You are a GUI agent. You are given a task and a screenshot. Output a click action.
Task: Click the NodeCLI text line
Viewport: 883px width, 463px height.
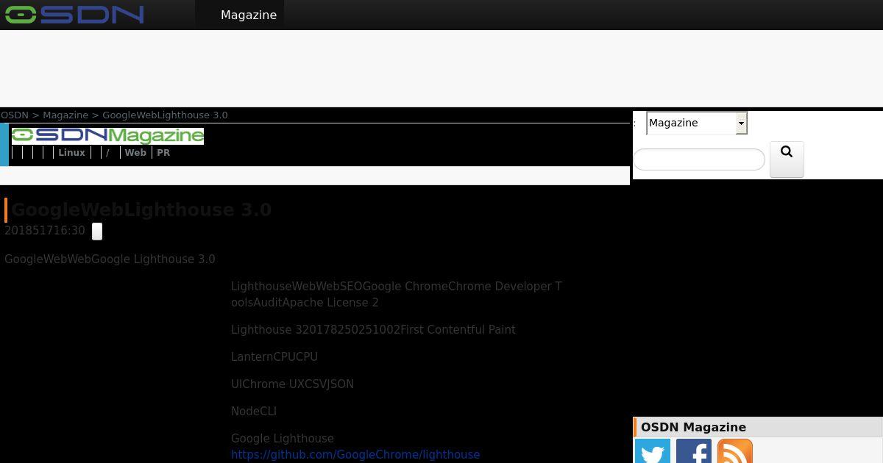pos(254,412)
